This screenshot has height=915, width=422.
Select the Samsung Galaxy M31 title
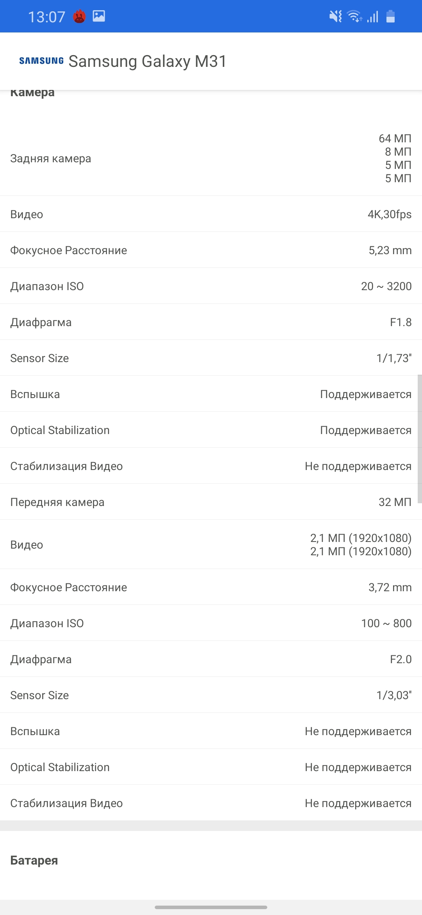coord(147,61)
